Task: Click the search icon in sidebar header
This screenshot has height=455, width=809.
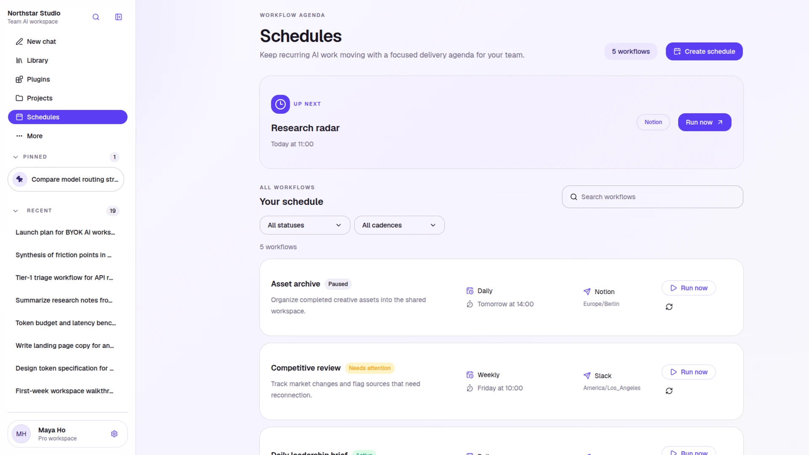Action: pos(96,17)
